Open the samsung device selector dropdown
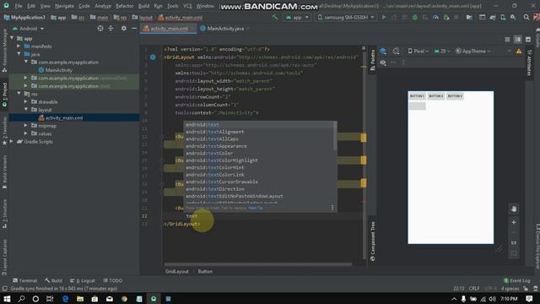Screen dimensions: 540x304 [x=346, y=17]
